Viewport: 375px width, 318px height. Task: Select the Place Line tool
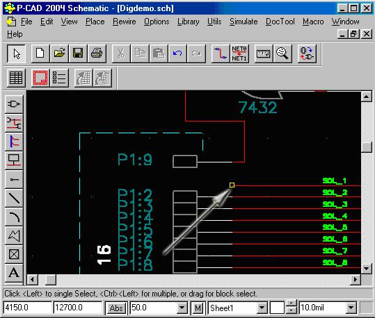point(14,198)
